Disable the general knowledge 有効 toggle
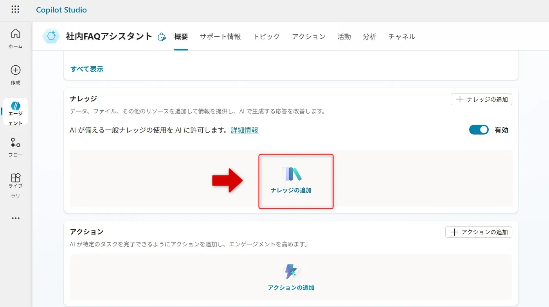This screenshot has width=549, height=307. (479, 130)
